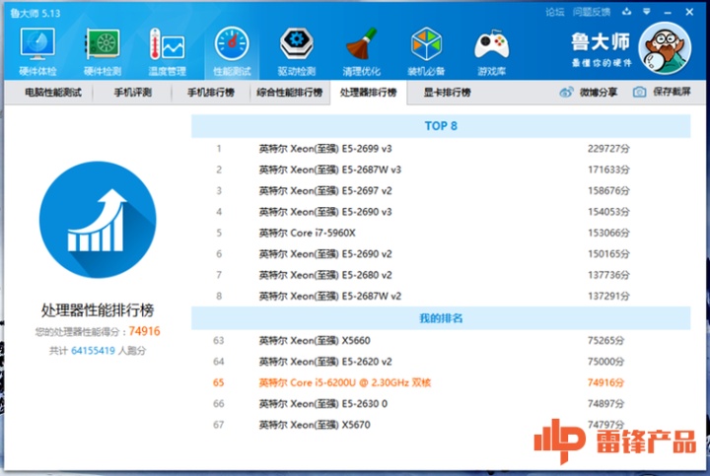Click the 处理器性能排行榜 heading
Screen dimensions: 710x476
coord(98,310)
